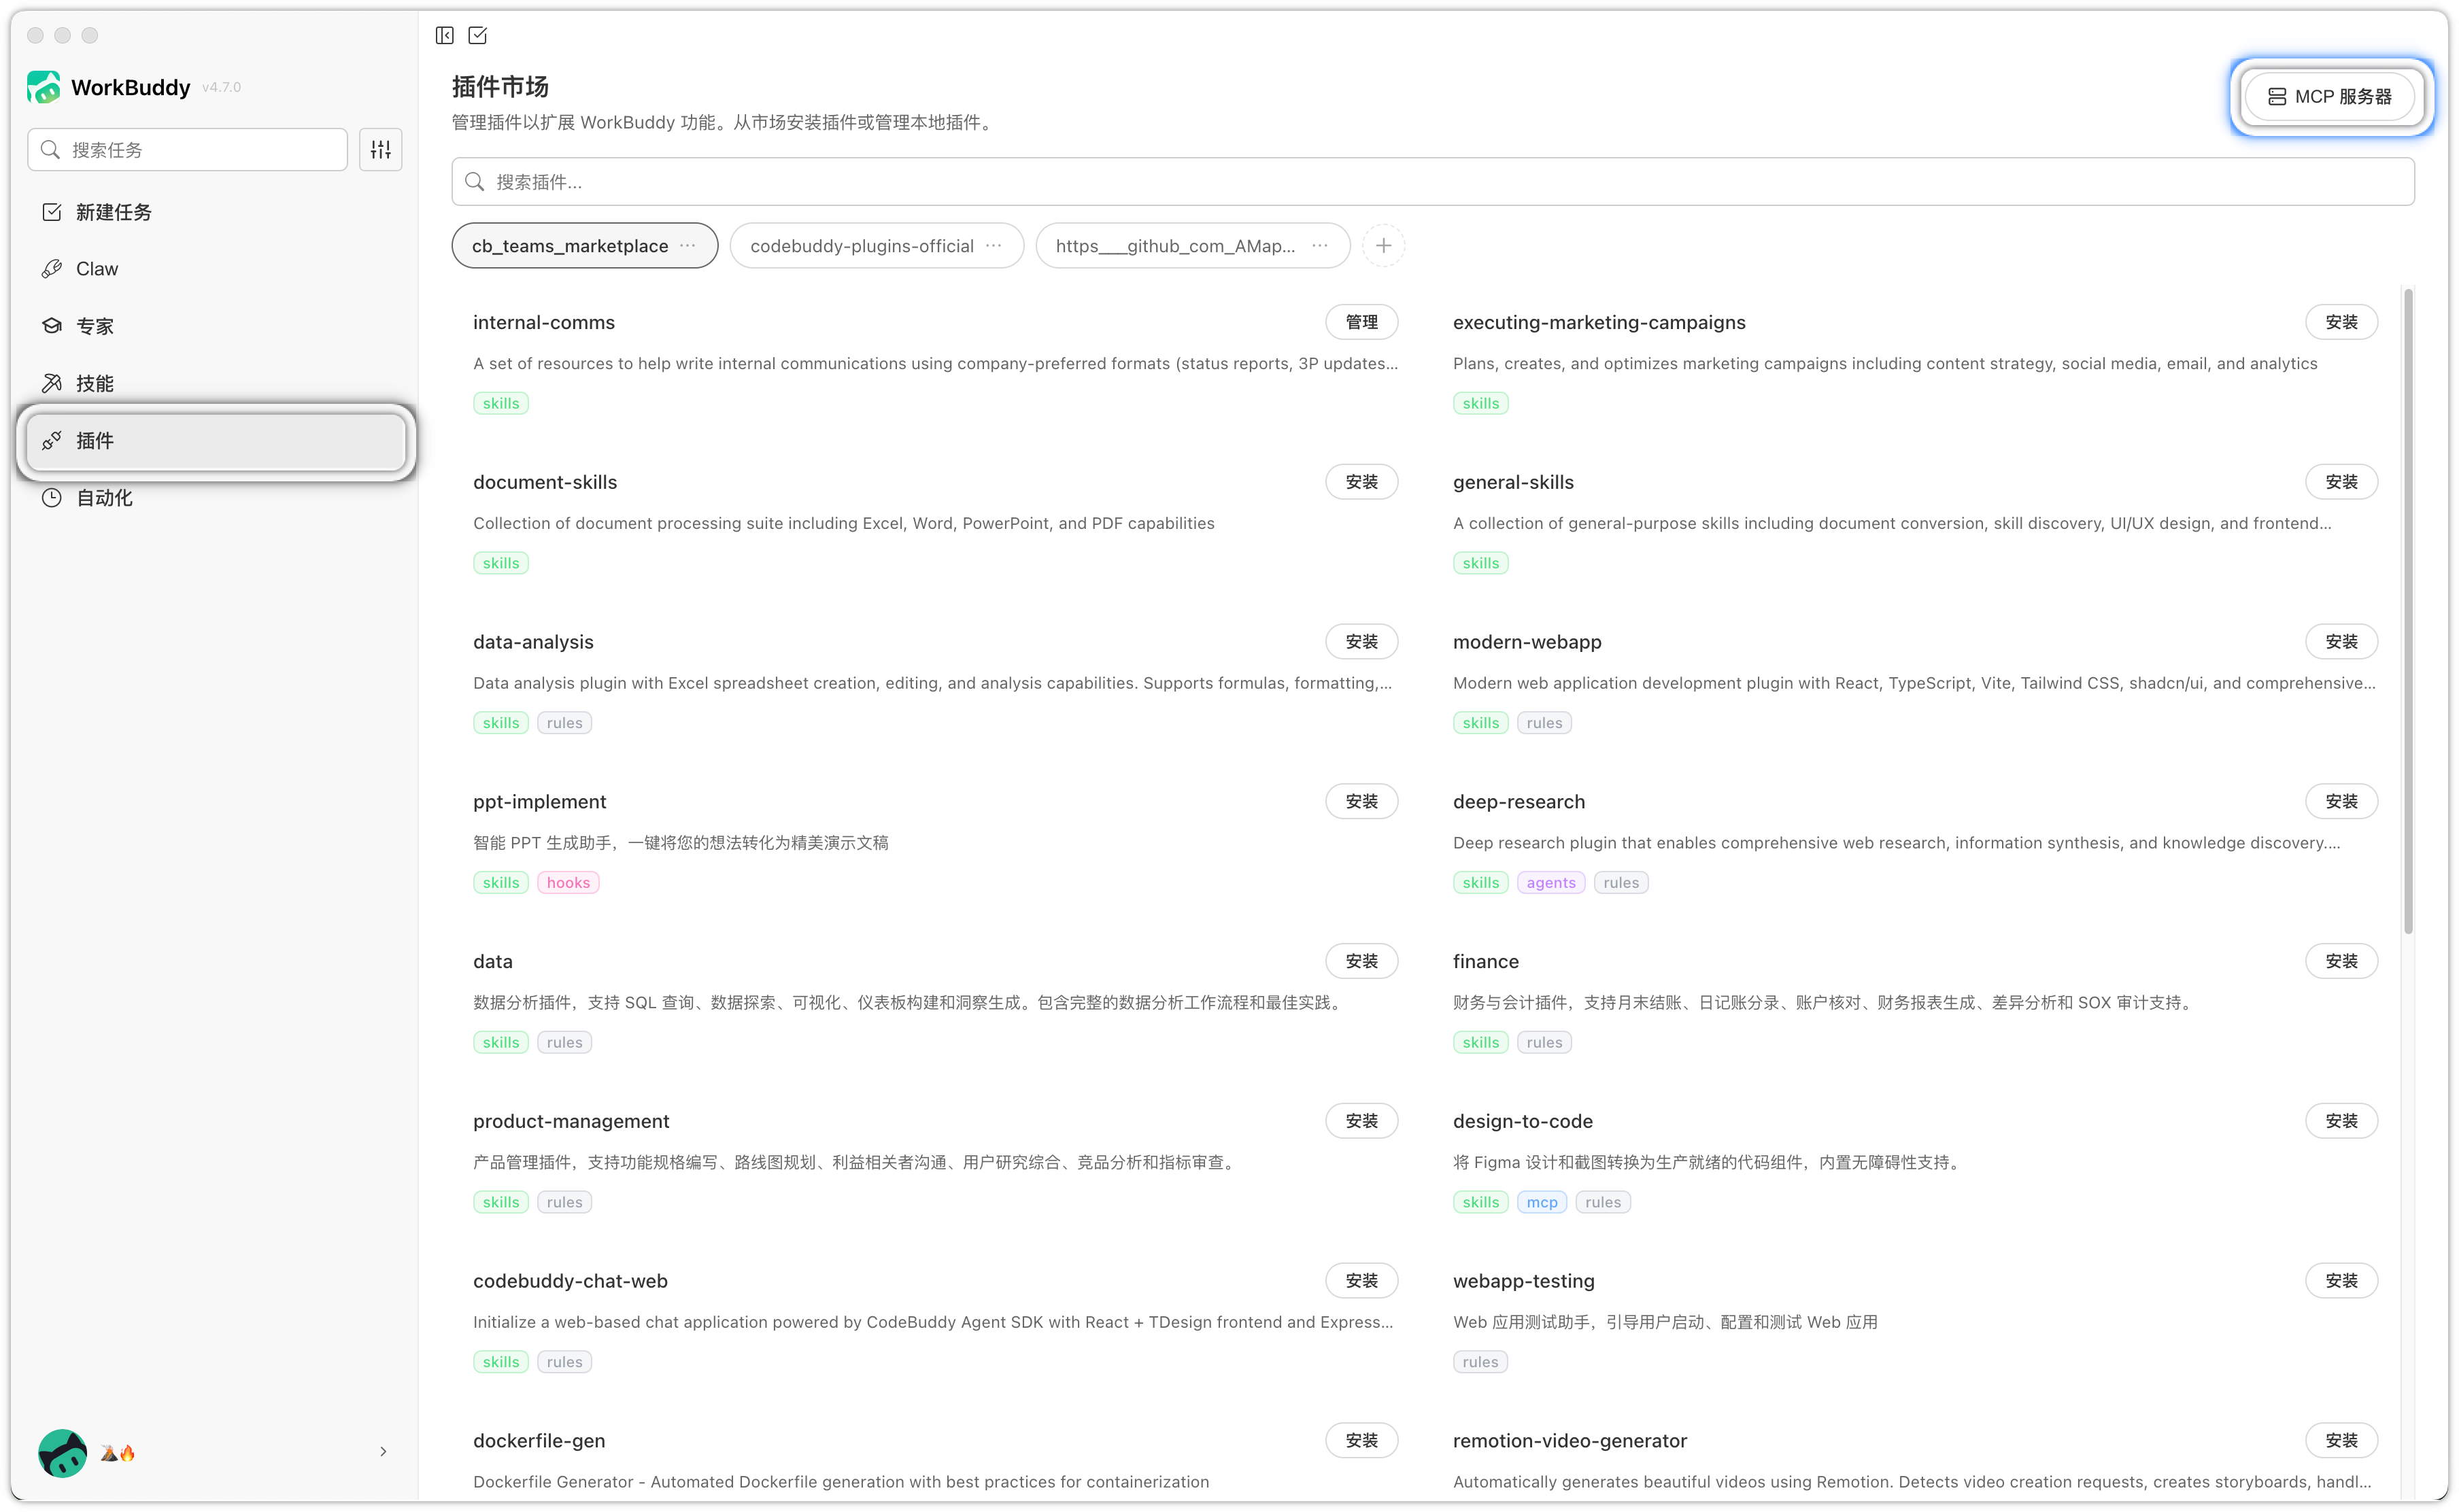Switch to codebuddy-plugins-official marketplace tab

tap(861, 246)
